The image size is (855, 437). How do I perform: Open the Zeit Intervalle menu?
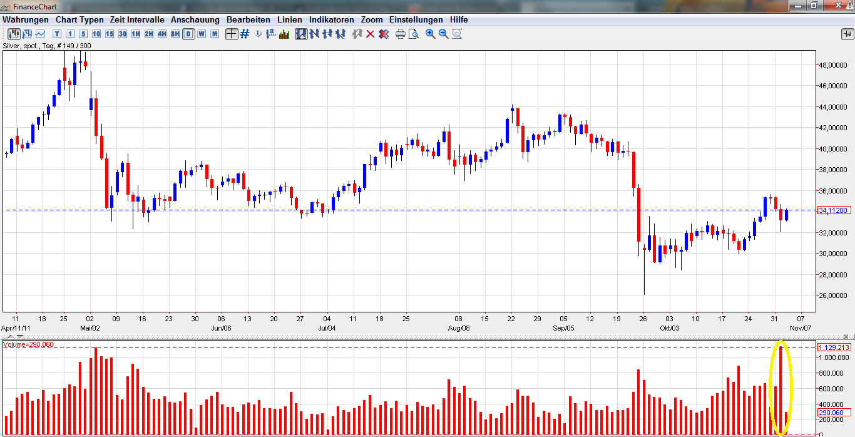[137, 20]
